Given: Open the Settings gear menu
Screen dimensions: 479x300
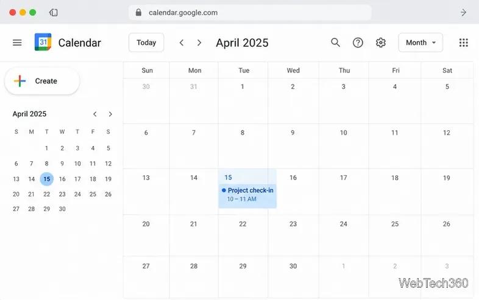Looking at the screenshot, I should pos(381,43).
